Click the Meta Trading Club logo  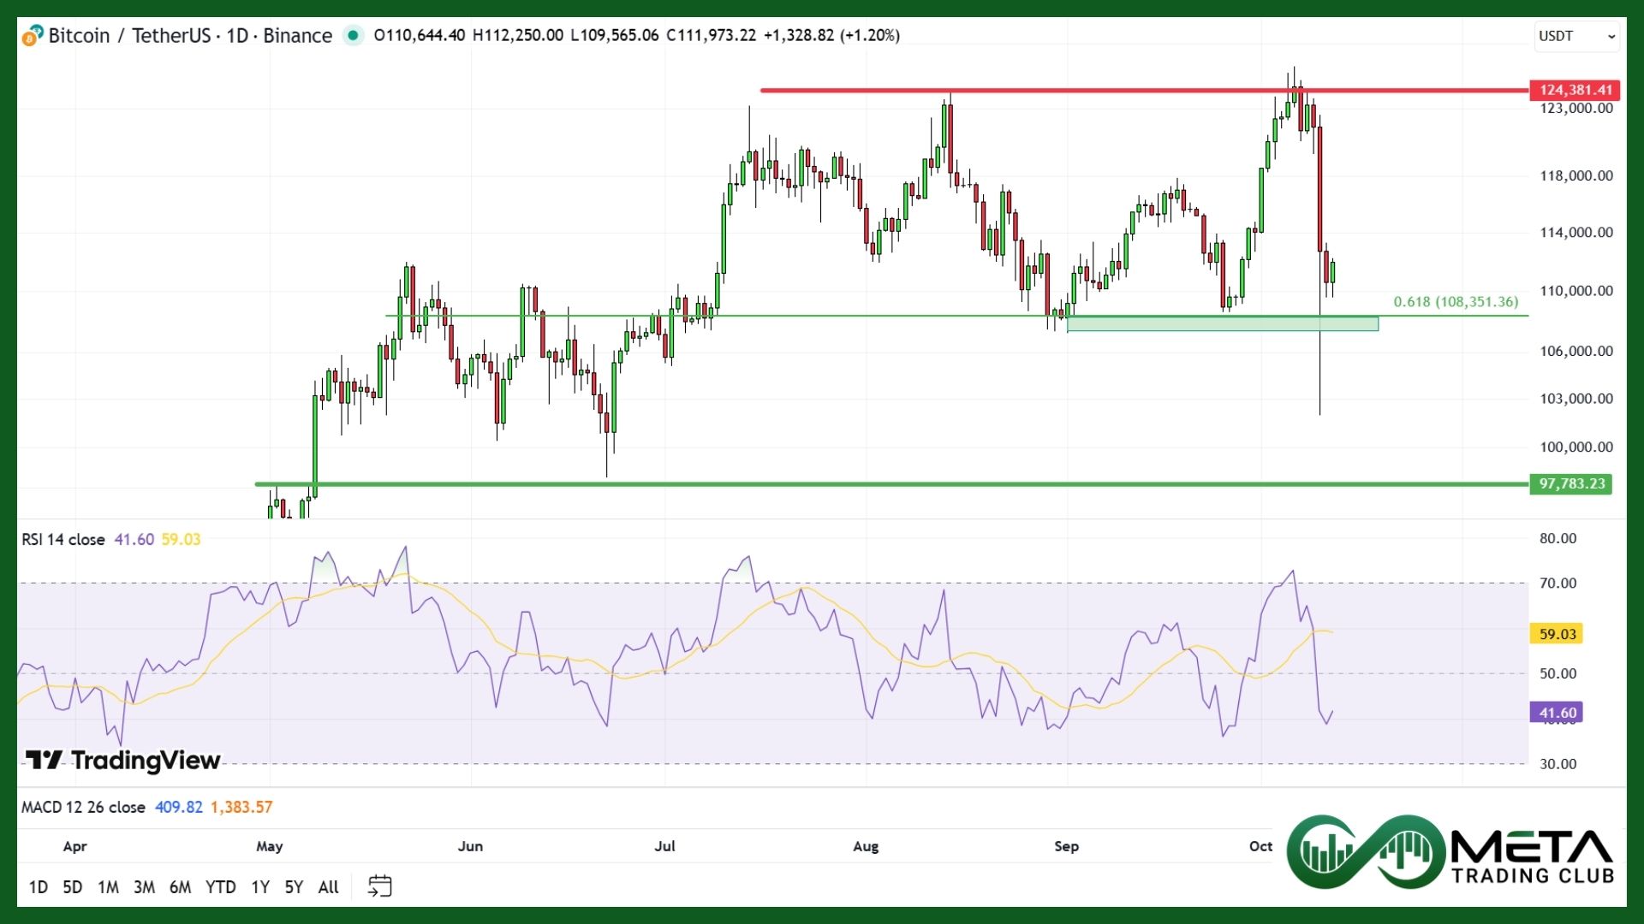[x=1450, y=852]
